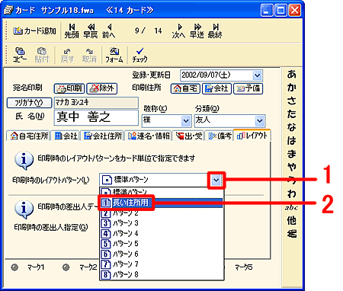Switch to the 自宅住所 tab

coord(28,136)
